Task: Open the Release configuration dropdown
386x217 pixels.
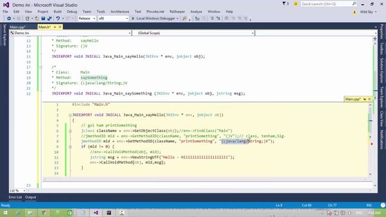Action: click(x=87, y=19)
